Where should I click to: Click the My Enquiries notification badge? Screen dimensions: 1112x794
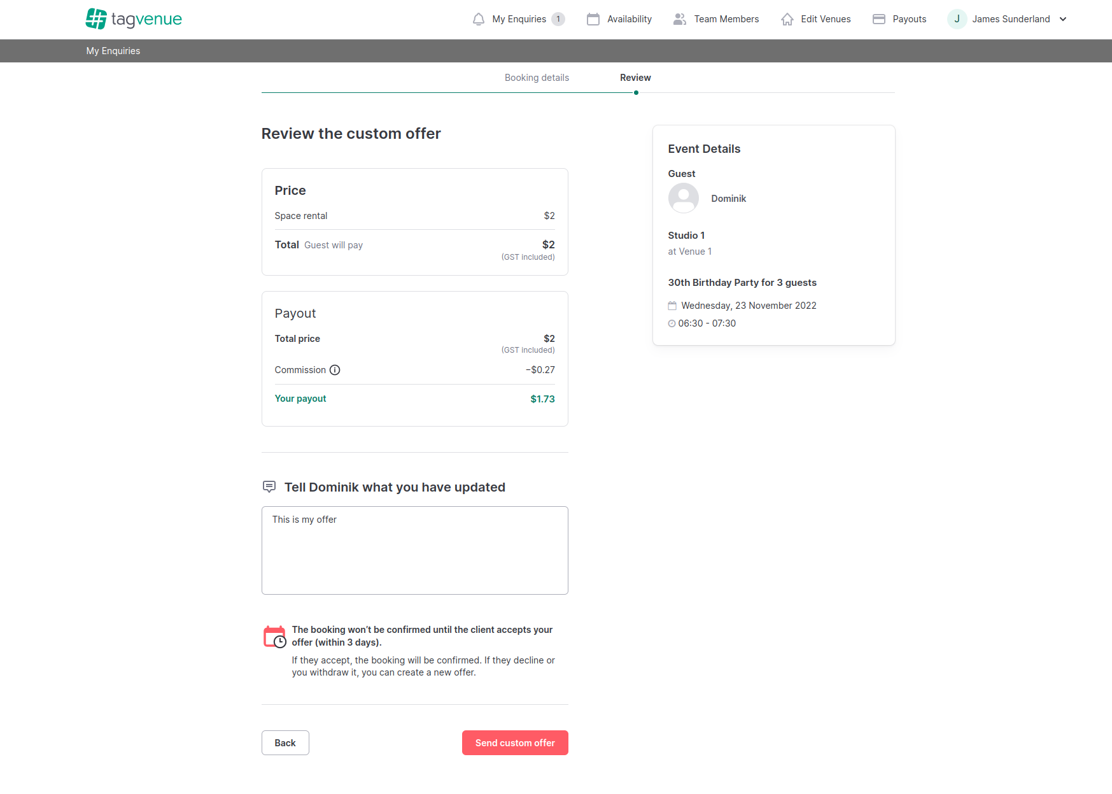click(x=558, y=19)
